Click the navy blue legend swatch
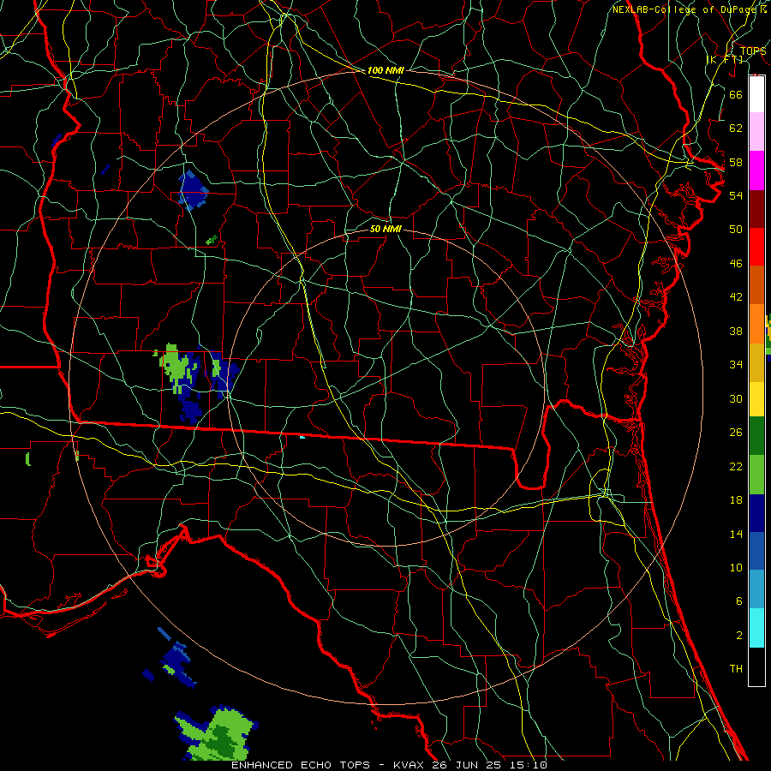This screenshot has width=771, height=771. [756, 513]
